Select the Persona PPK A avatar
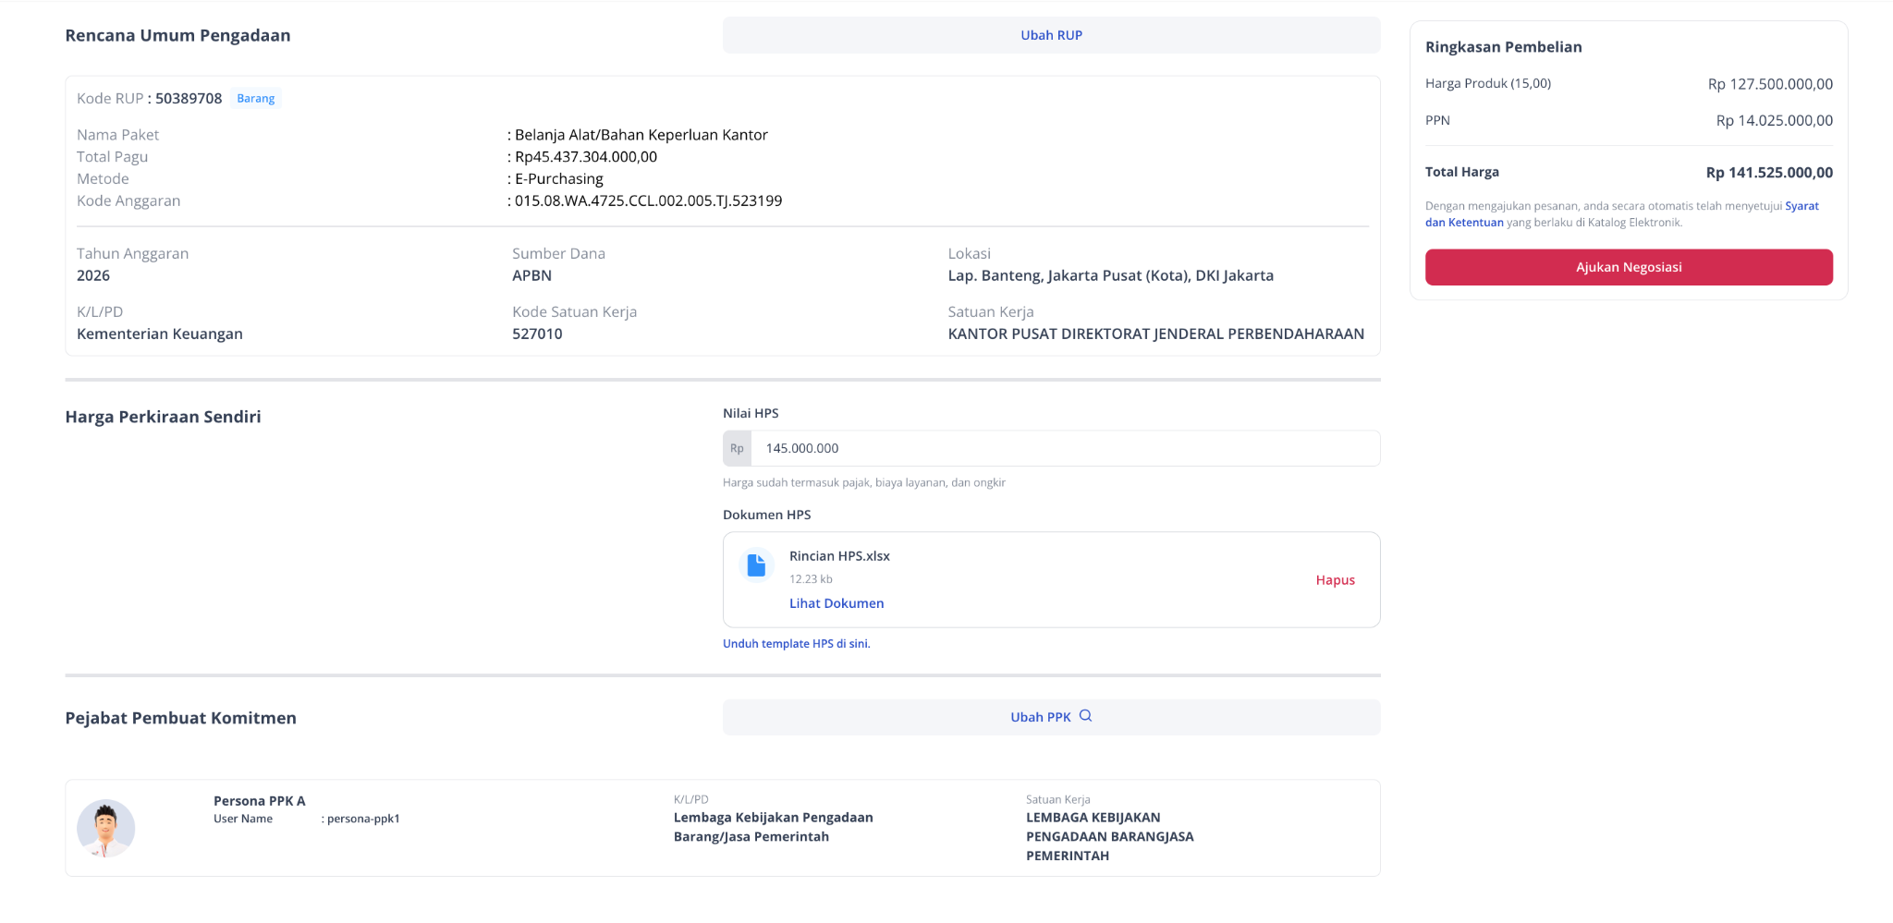 coord(105,828)
